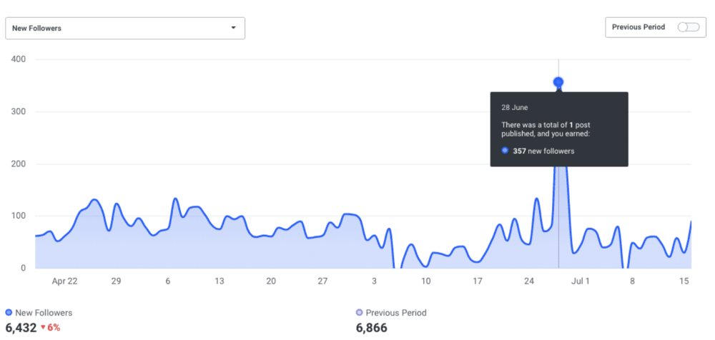The height and width of the screenshot is (340, 715).
Task: Click the 6,866 previous period total
Action: pyautogui.click(x=371, y=328)
